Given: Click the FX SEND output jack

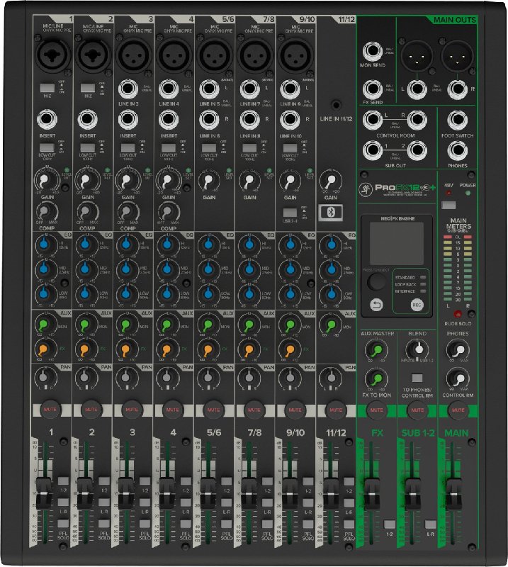Looking at the screenshot, I should coord(373,89).
